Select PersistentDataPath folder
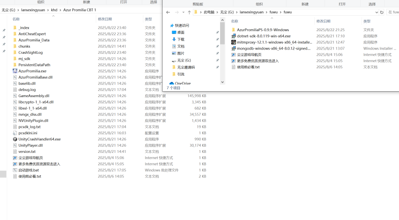The width and height of the screenshot is (399, 220). [34, 65]
